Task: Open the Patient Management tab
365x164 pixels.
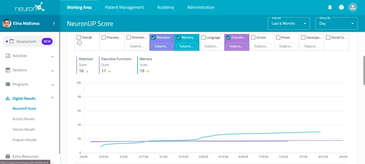Action: pos(124,7)
